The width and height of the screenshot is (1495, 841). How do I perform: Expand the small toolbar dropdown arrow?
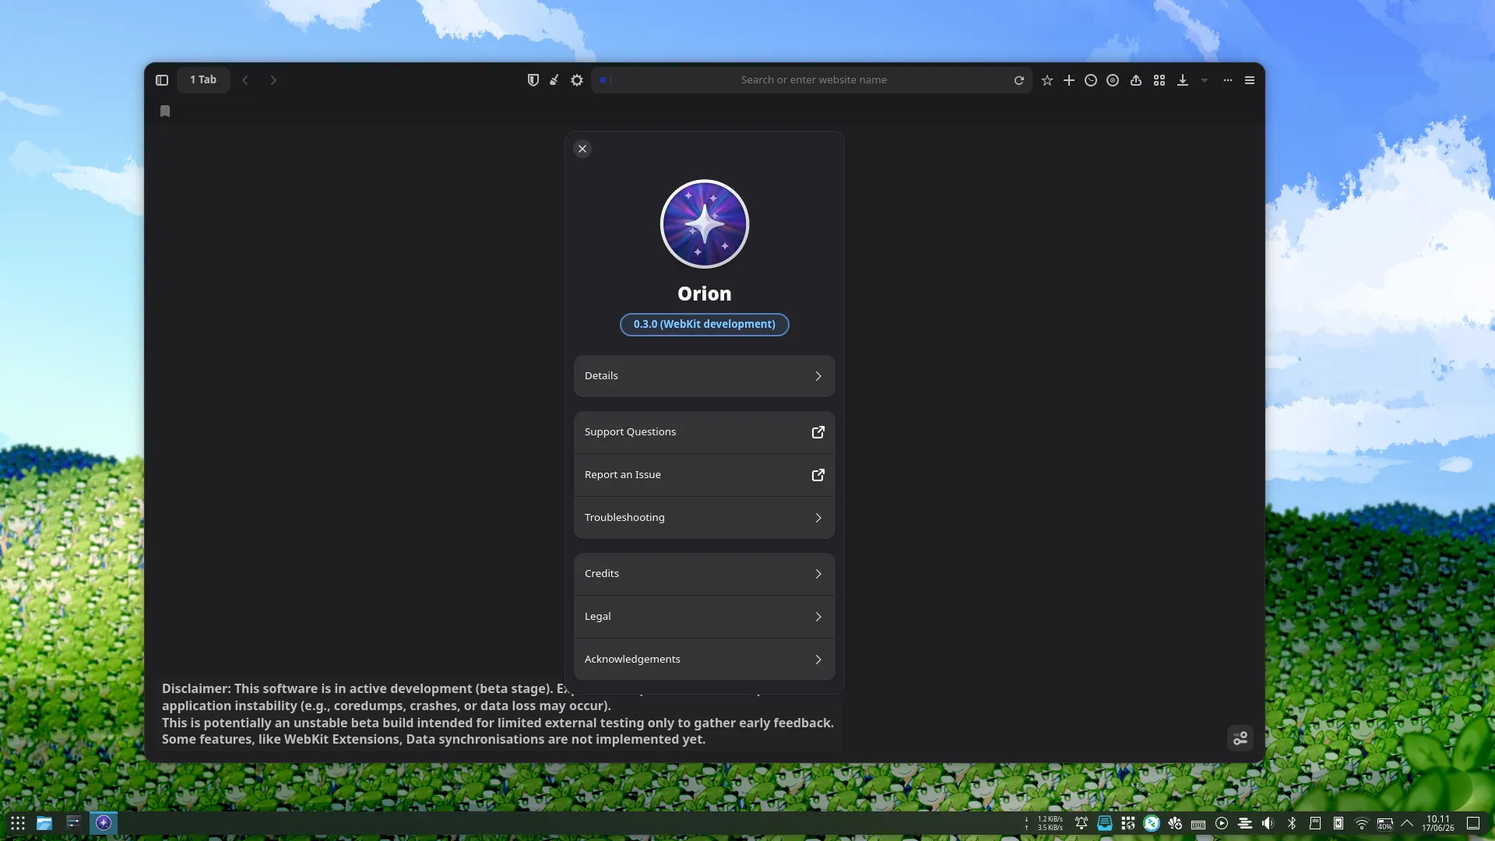tap(1205, 80)
